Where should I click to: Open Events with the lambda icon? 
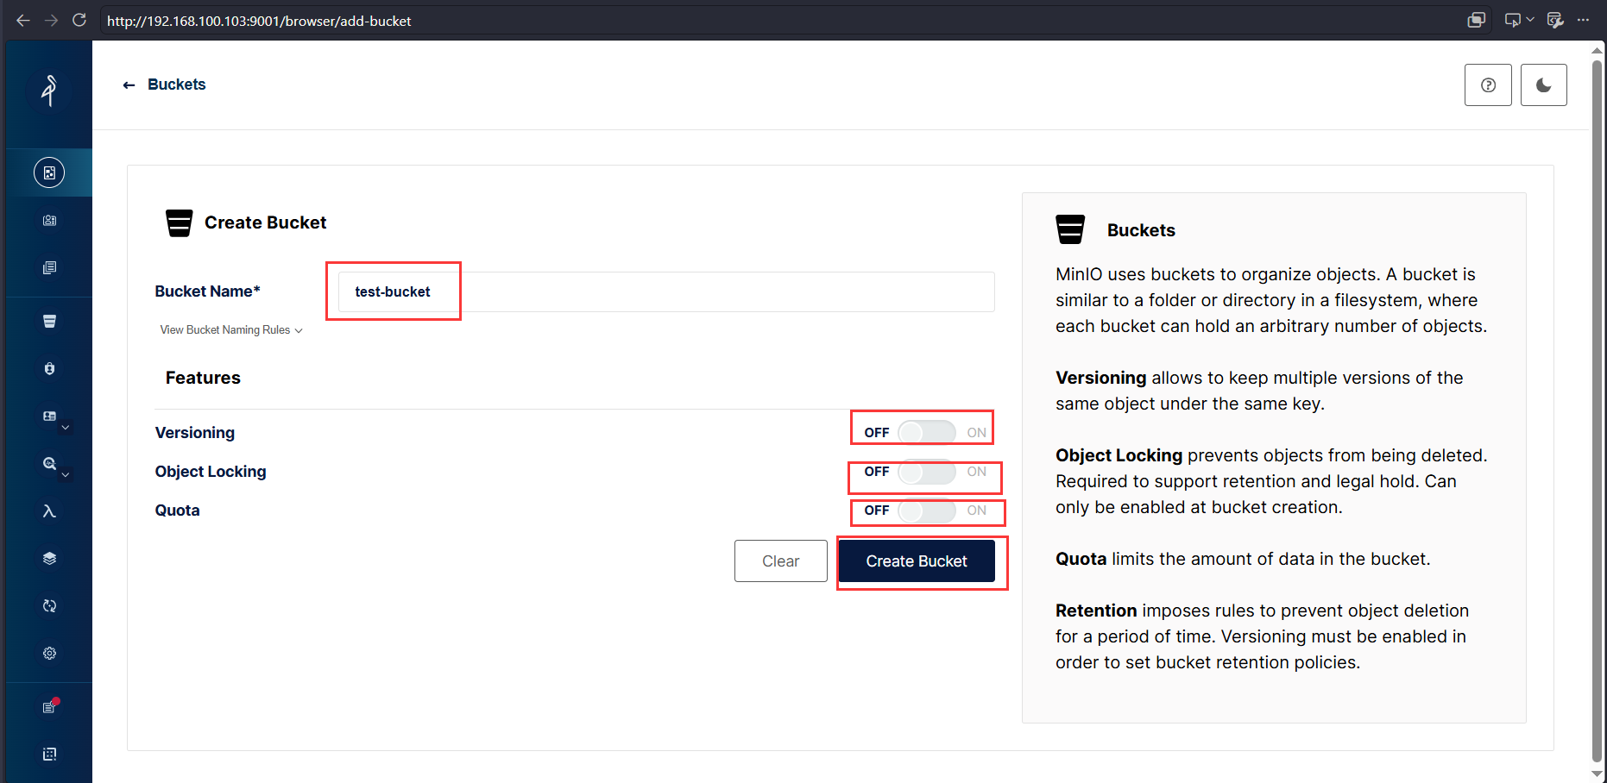[49, 511]
